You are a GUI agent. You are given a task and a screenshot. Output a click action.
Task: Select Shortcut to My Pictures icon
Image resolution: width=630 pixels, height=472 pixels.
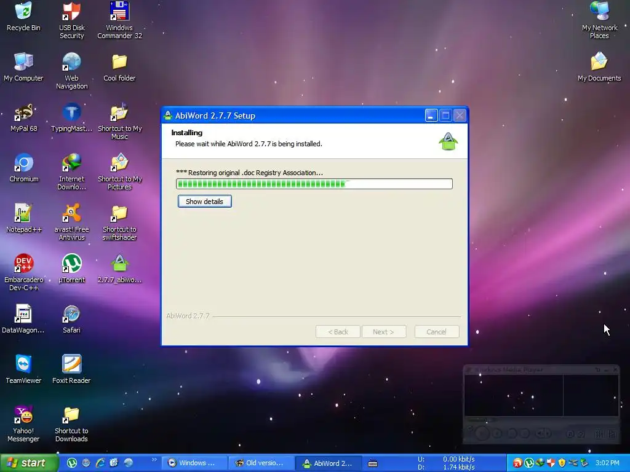tap(119, 171)
